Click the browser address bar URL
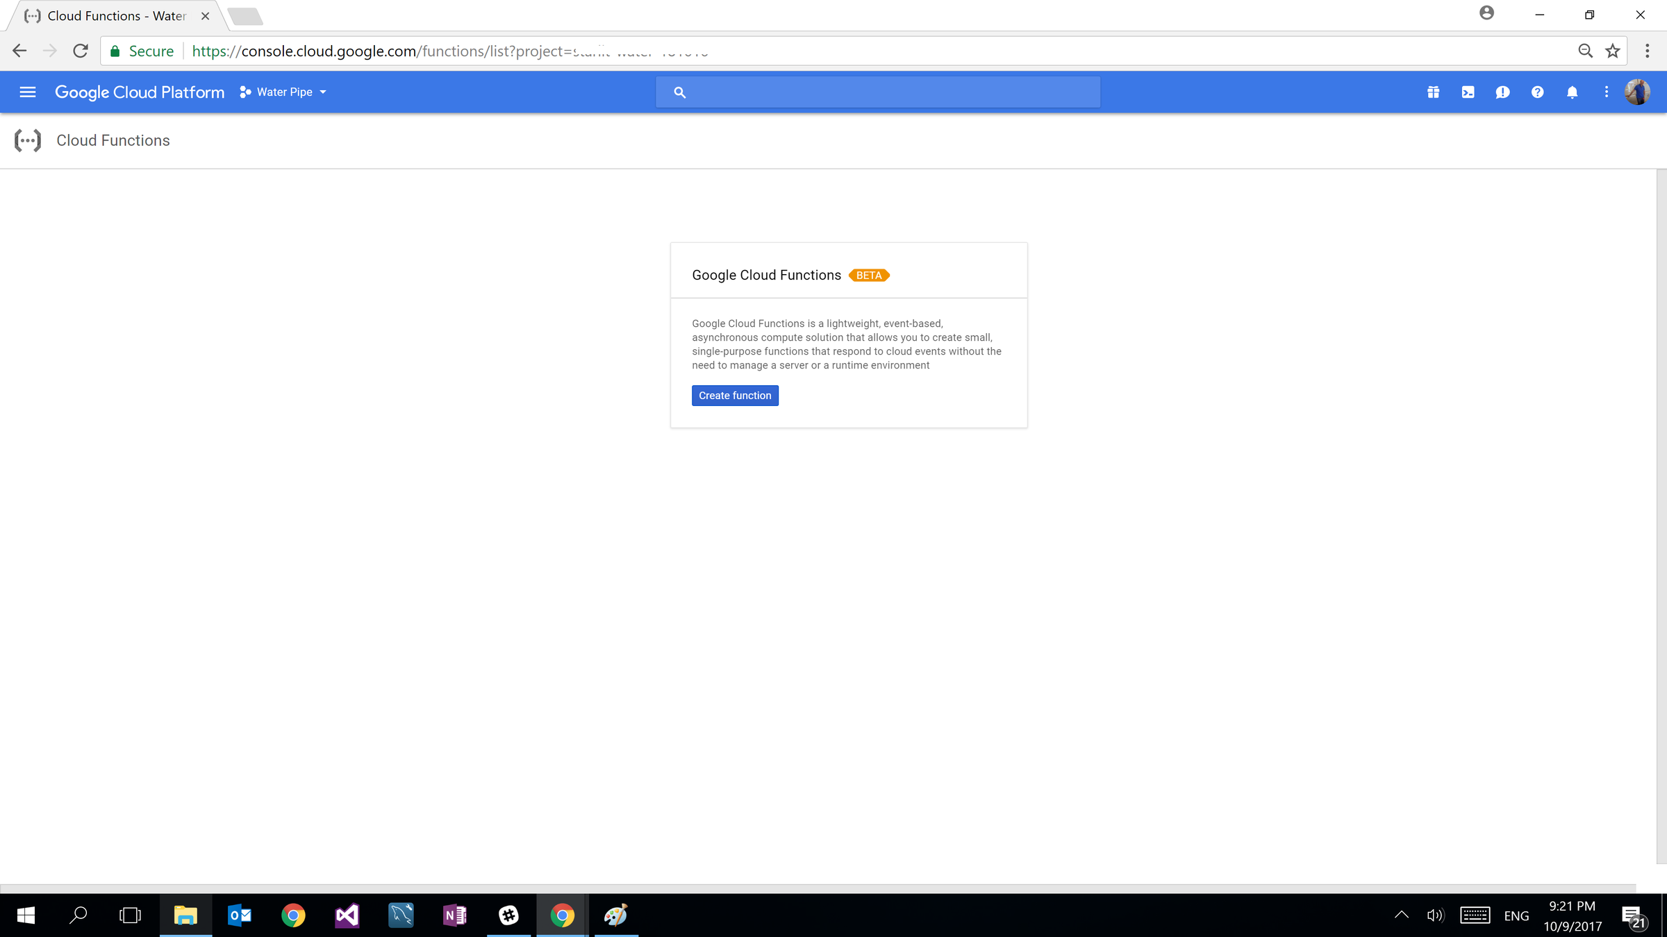Screen dimensions: 1667x937 click(450, 51)
